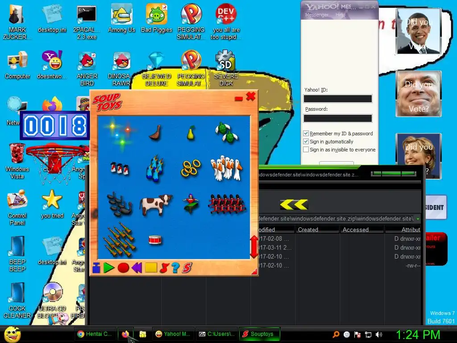Image resolution: width=457 pixels, height=343 pixels.
Task: Click the Yahoo! ID input field
Action: [338, 99]
